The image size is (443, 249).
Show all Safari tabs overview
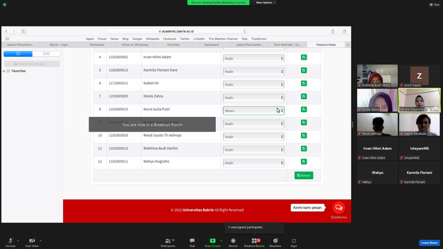tap(344, 31)
